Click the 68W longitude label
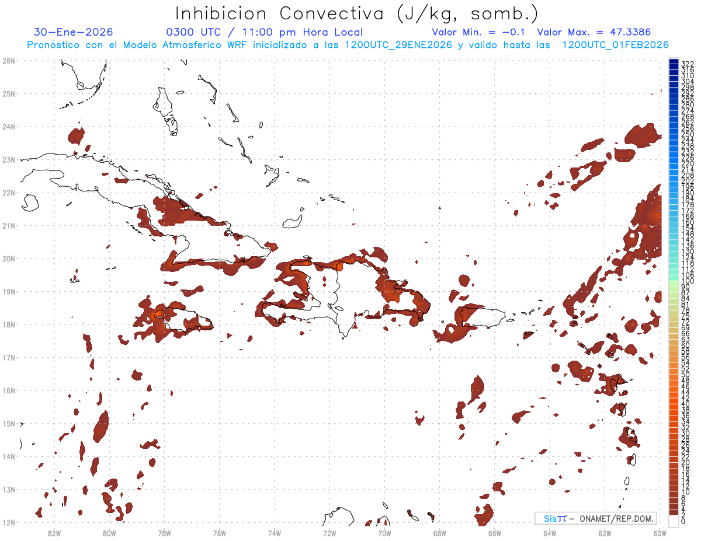Image resolution: width=701 pixels, height=541 pixels. pos(440,533)
